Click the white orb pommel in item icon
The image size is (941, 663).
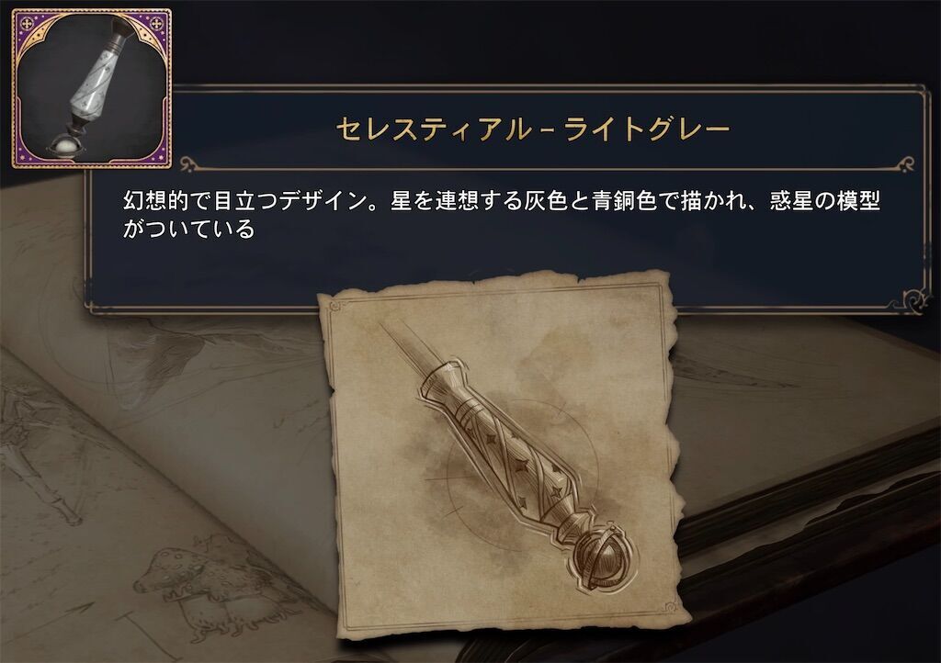coord(70,148)
